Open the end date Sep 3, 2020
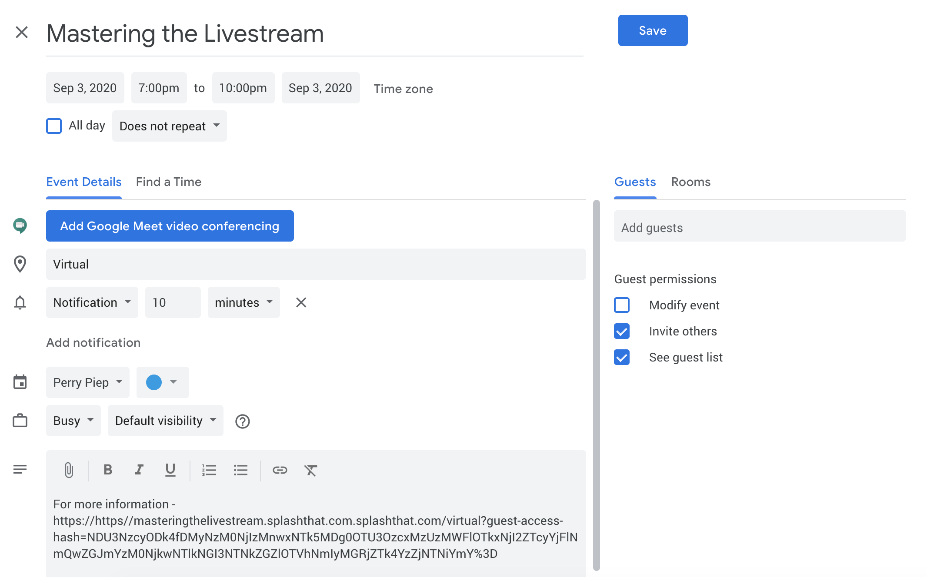This screenshot has width=927, height=577. tap(321, 88)
